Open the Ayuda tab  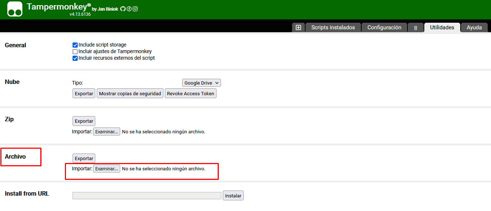(474, 27)
